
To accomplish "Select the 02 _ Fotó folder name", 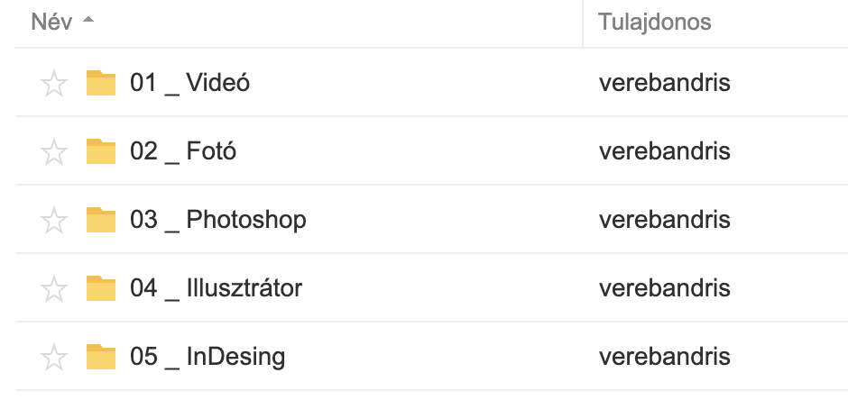I will tap(183, 152).
